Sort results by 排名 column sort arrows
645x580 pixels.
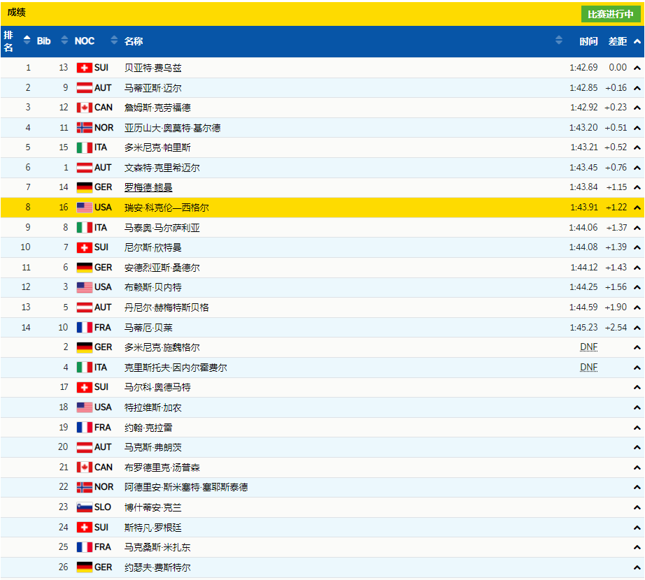27,41
